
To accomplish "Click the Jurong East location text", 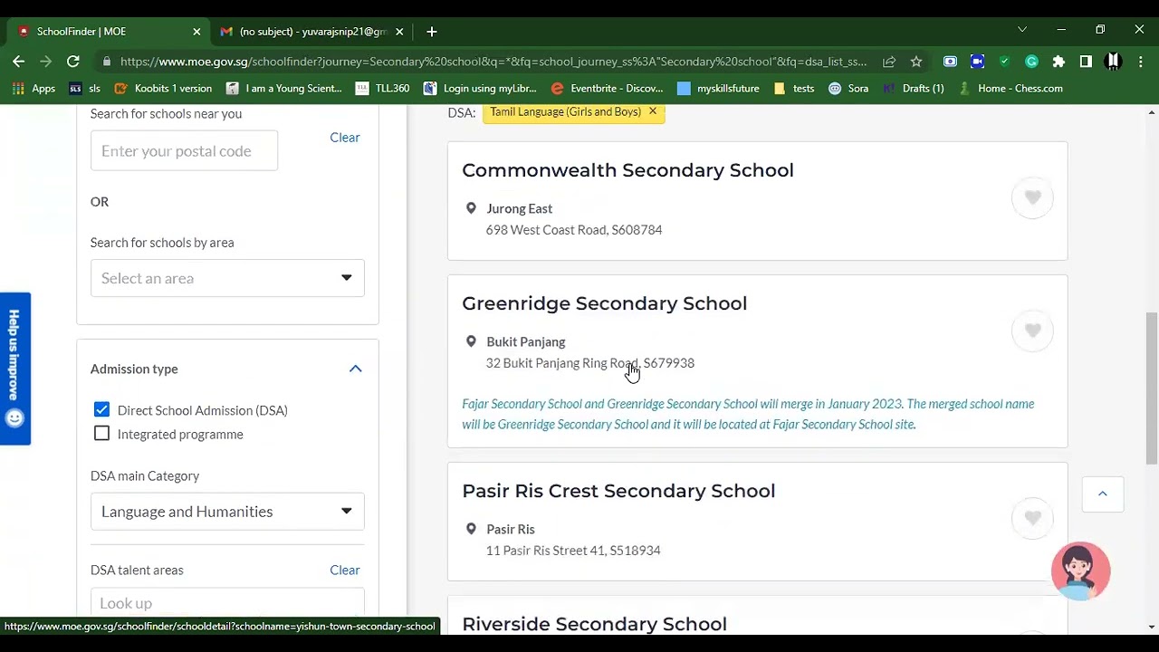I will pyautogui.click(x=520, y=208).
